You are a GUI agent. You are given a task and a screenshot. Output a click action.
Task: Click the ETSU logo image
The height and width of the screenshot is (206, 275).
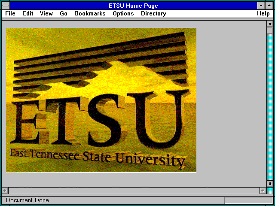pos(101,100)
